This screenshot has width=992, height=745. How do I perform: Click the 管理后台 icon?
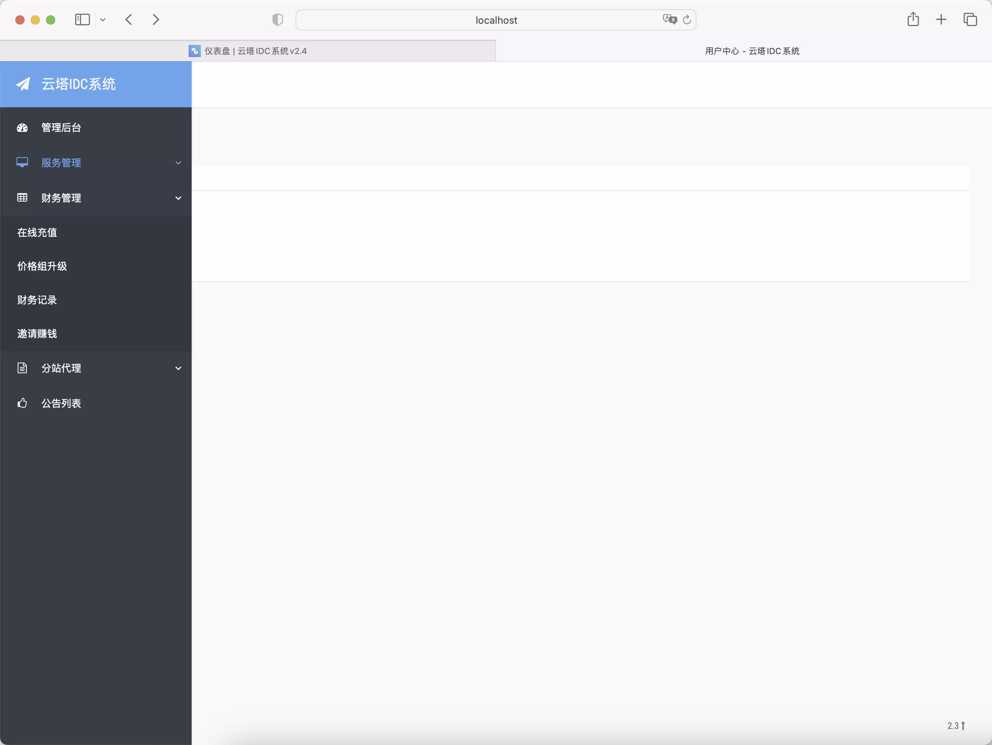22,128
